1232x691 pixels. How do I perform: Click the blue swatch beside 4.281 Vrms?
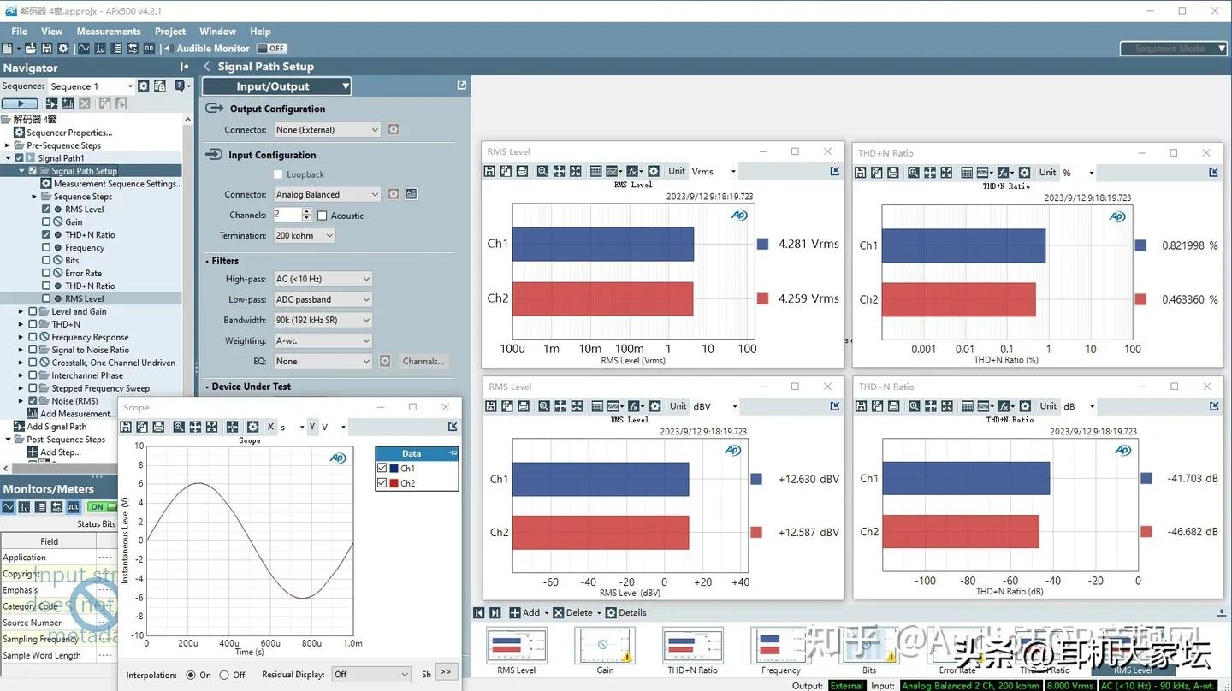762,244
